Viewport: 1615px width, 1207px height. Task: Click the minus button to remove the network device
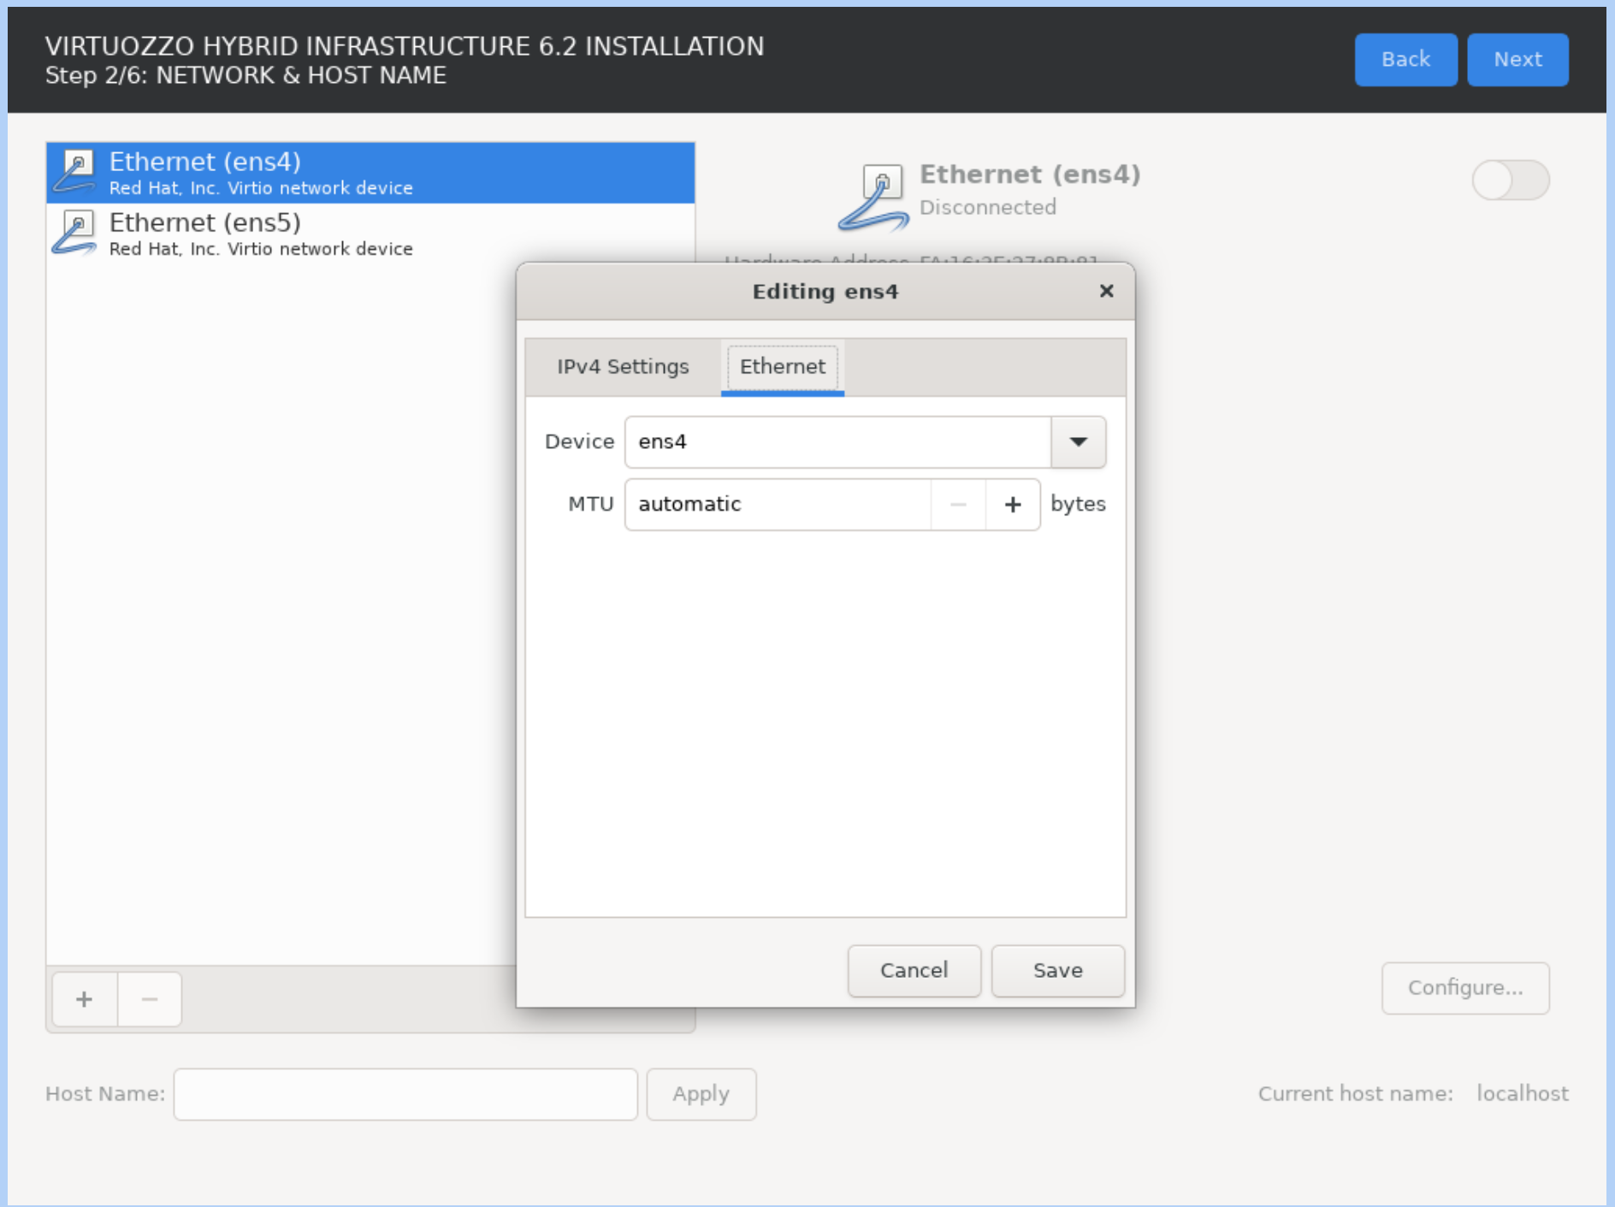tap(150, 998)
